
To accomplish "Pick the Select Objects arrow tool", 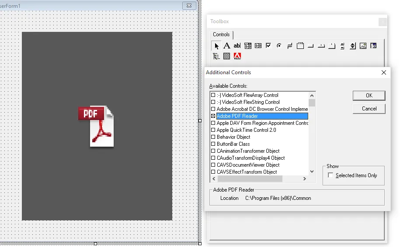I will 216,46.
